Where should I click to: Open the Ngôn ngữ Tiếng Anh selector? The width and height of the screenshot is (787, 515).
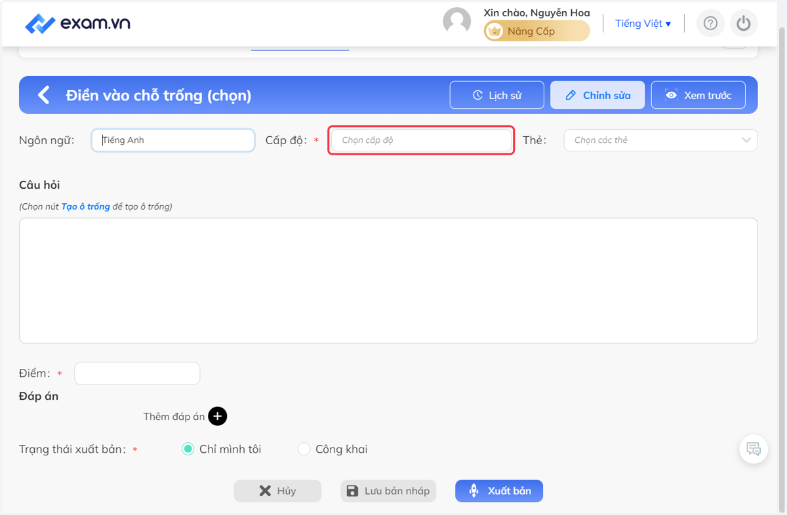[x=173, y=140]
